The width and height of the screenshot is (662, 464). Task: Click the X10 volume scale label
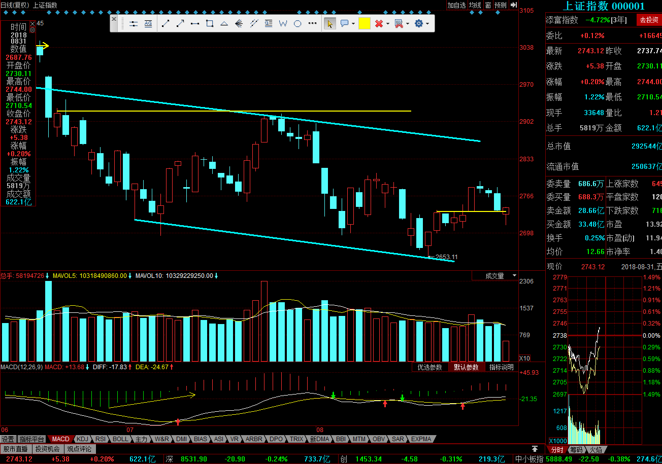[524, 358]
